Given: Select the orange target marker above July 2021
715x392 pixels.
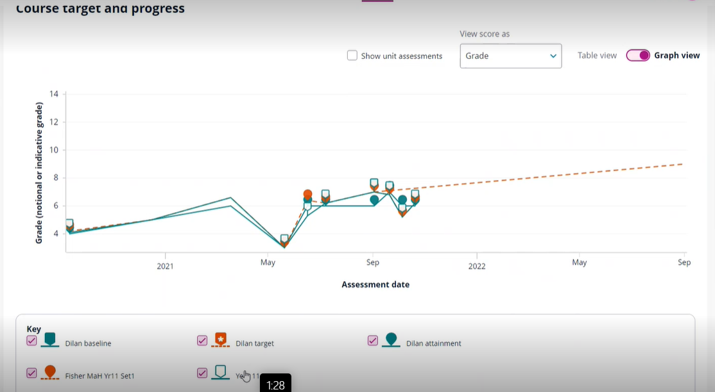Looking at the screenshot, I should [308, 193].
